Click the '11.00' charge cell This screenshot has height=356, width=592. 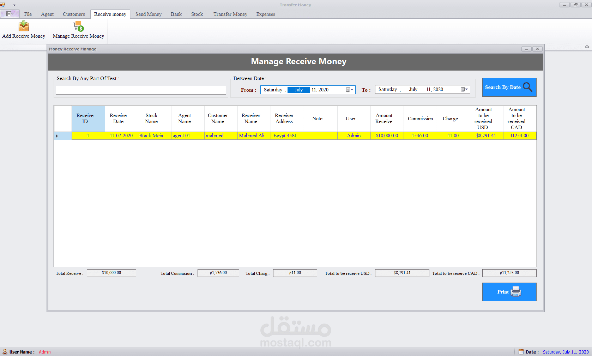[453, 136]
